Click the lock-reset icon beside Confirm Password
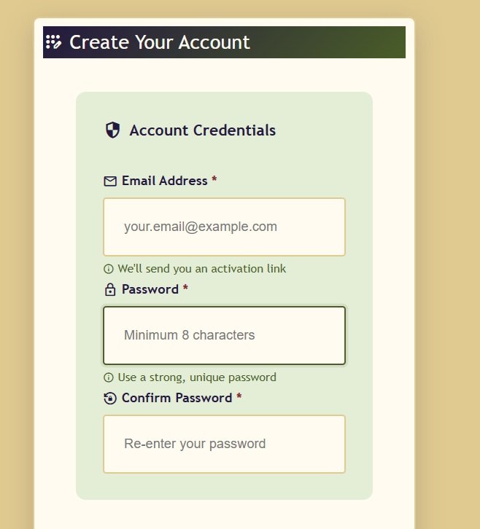Image resolution: width=480 pixels, height=529 pixels. click(110, 398)
